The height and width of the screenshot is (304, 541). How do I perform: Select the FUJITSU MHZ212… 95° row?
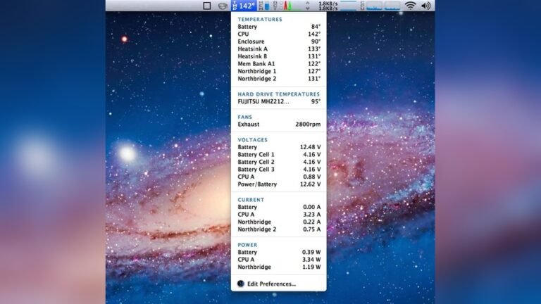pos(279,101)
